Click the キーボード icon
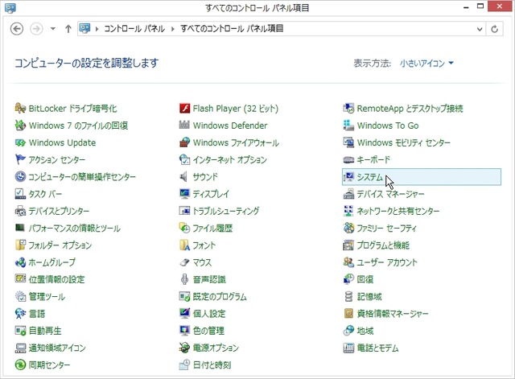Screen dimensions: 515x379 (x=348, y=159)
